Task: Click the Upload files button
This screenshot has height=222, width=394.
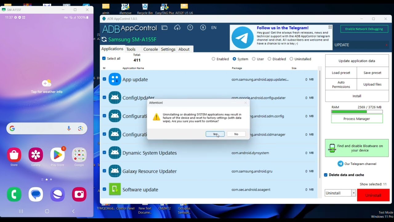Action: (x=372, y=84)
